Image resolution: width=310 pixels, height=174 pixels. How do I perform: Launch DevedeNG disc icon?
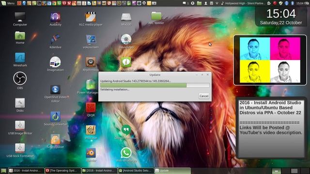(x=126, y=42)
